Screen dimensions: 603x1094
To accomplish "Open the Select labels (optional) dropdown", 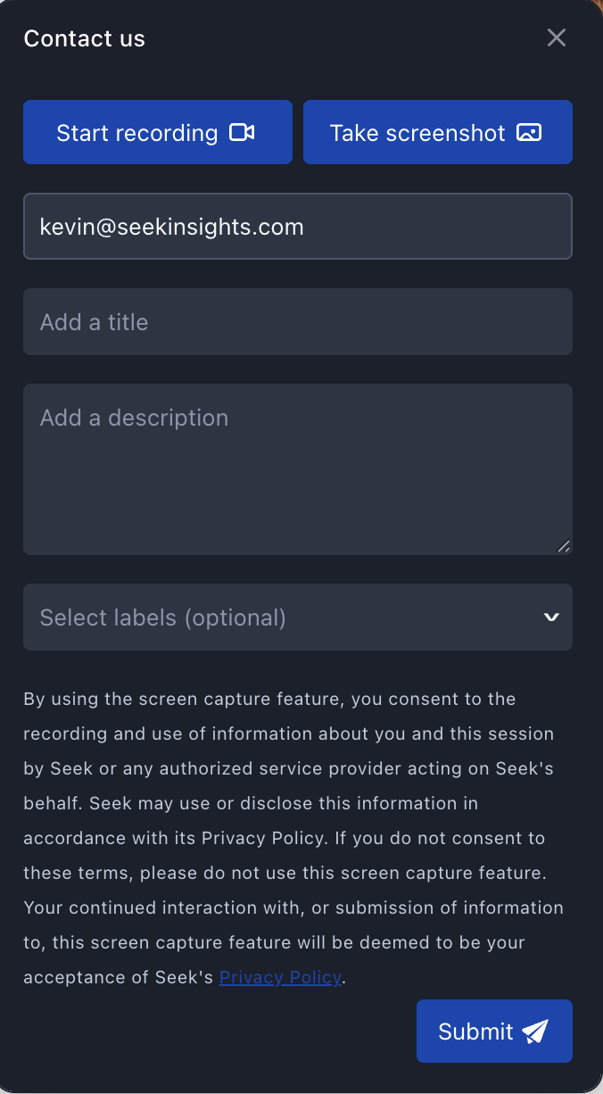I will pos(298,617).
